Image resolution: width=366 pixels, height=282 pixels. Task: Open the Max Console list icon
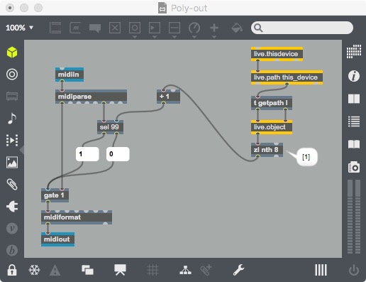pos(354,121)
